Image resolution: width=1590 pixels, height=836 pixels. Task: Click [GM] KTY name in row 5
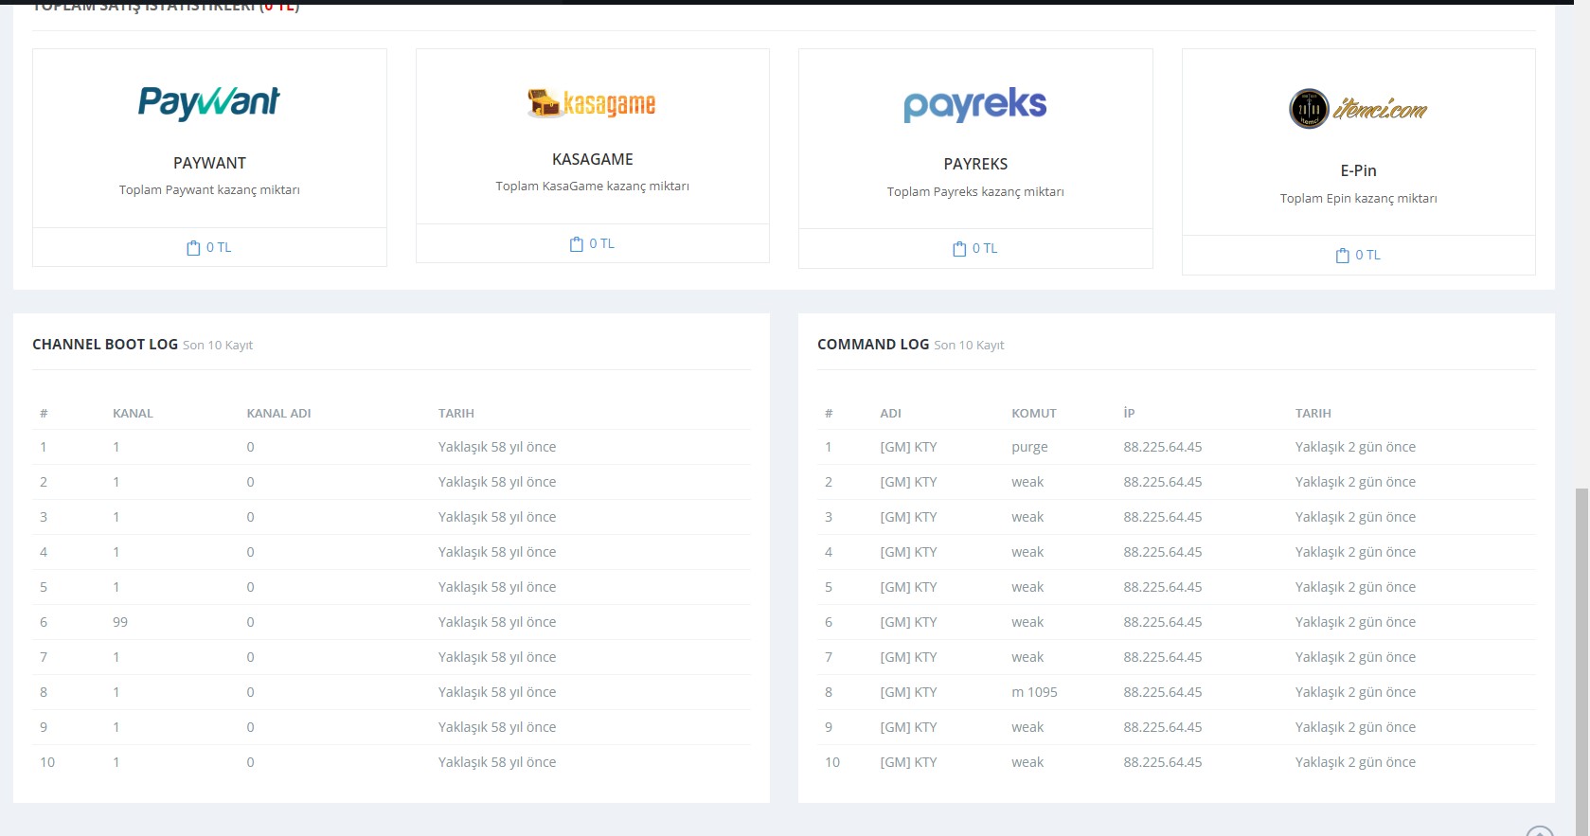pos(908,588)
